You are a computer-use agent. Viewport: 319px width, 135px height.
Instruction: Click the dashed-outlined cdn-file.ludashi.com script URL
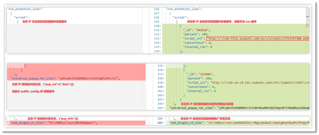pos(258,38)
